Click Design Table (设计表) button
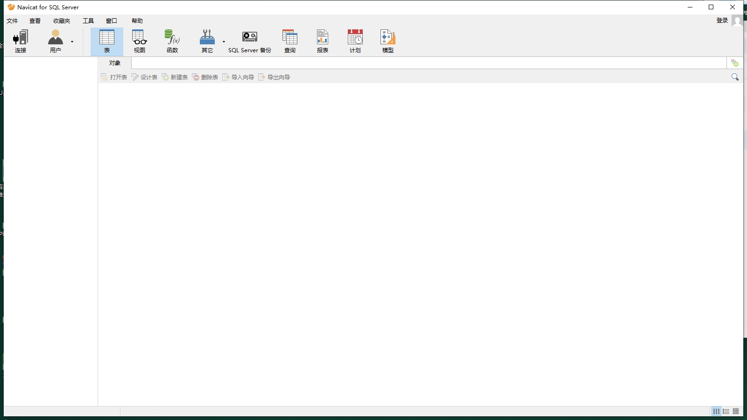The width and height of the screenshot is (747, 420). click(144, 77)
